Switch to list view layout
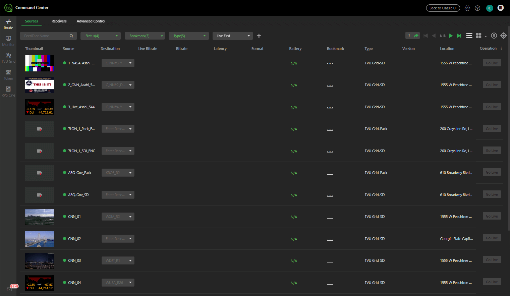The image size is (510, 296). click(469, 36)
